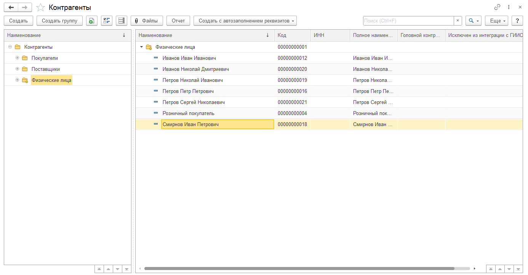Click the list view mode icon in toolbar
Image resolution: width=528 pixels, height=275 pixels.
(x=122, y=21)
